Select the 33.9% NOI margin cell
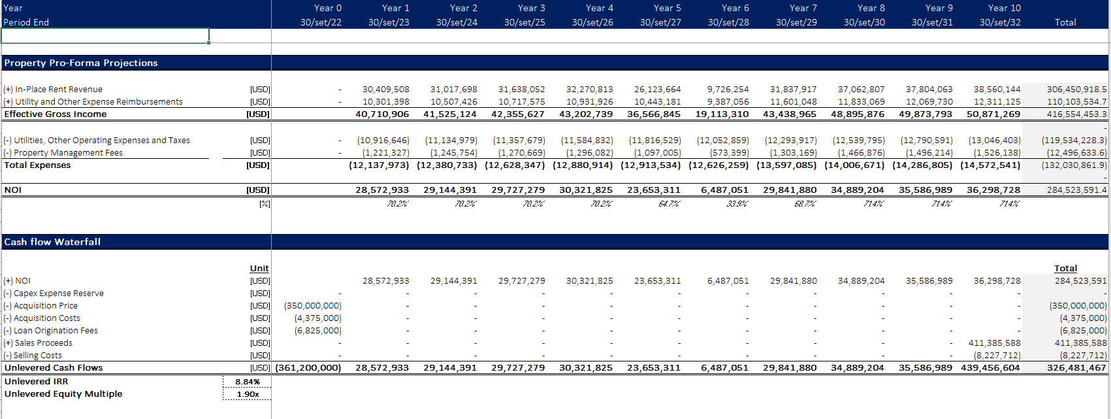This screenshot has height=419, width=1111. point(737,204)
